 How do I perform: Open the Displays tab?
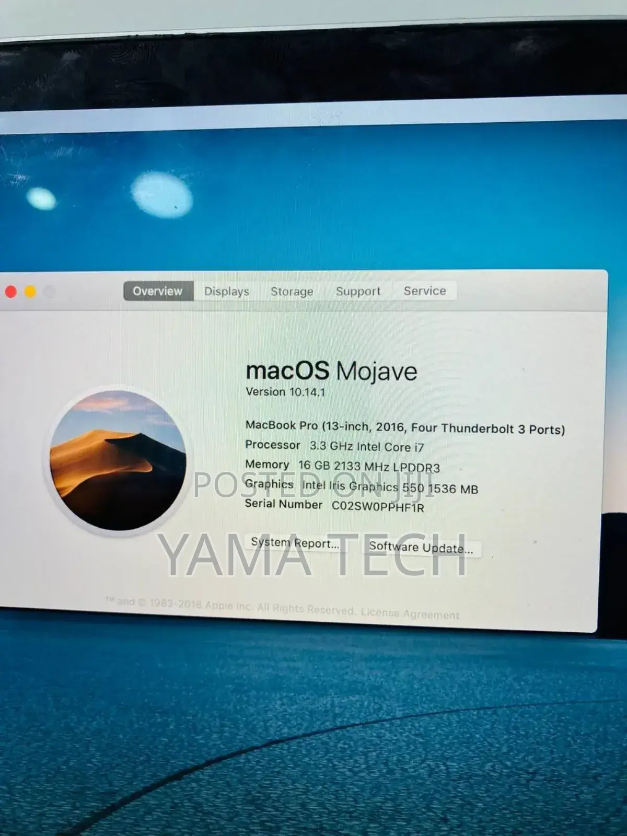tap(226, 291)
